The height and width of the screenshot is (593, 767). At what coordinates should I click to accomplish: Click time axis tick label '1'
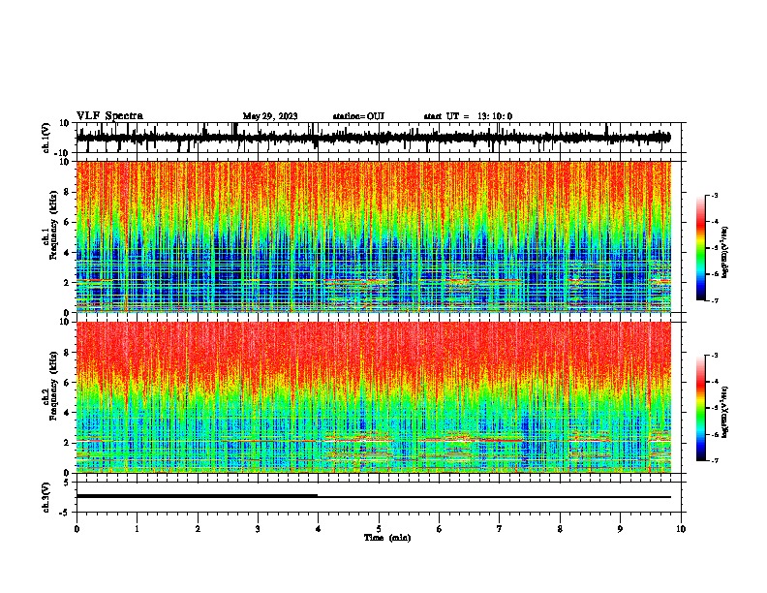[x=137, y=529]
